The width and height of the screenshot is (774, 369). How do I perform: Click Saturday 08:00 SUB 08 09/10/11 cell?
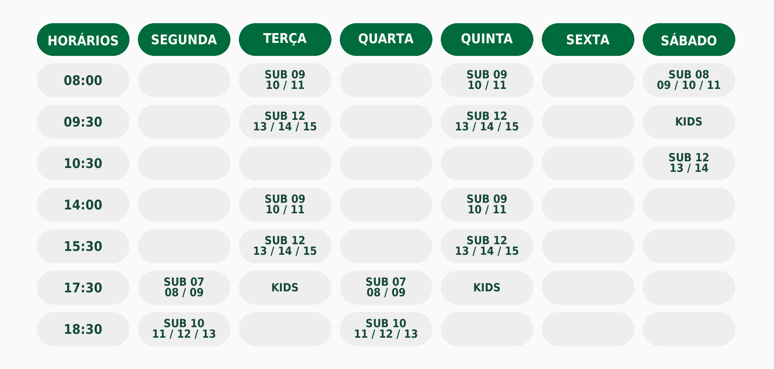(x=689, y=80)
